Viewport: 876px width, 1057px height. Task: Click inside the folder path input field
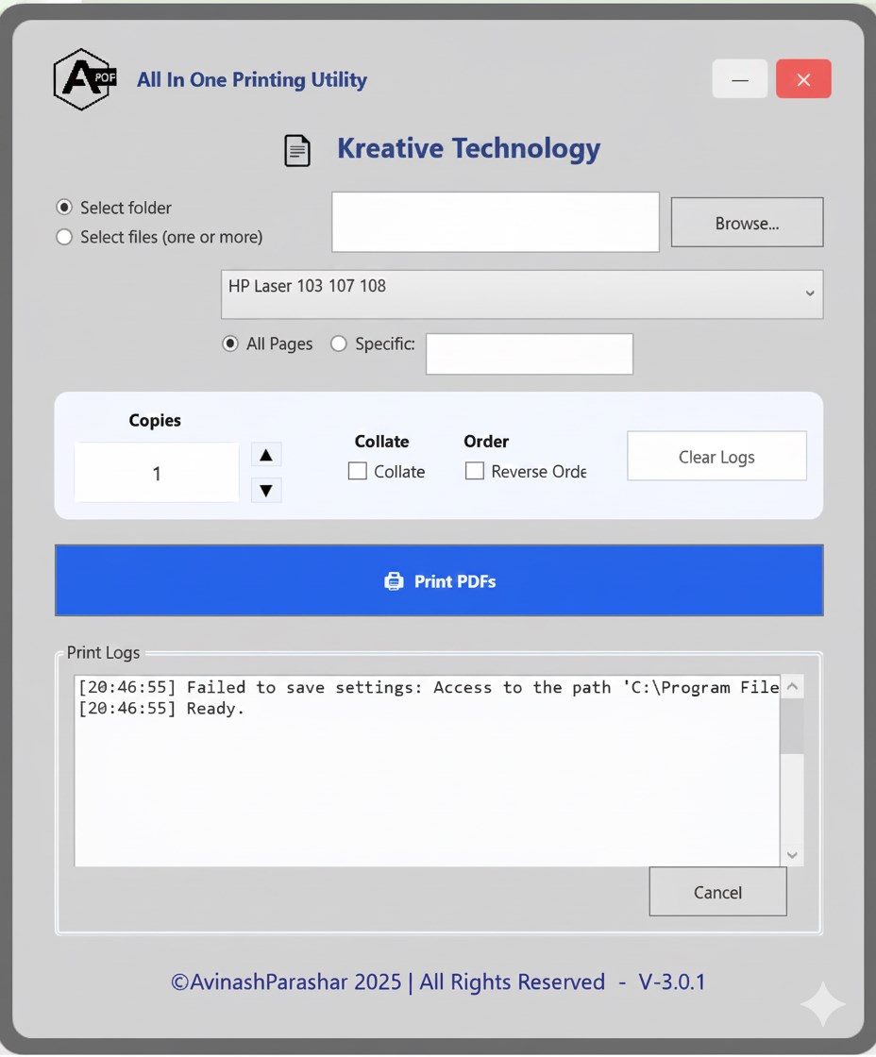[495, 222]
